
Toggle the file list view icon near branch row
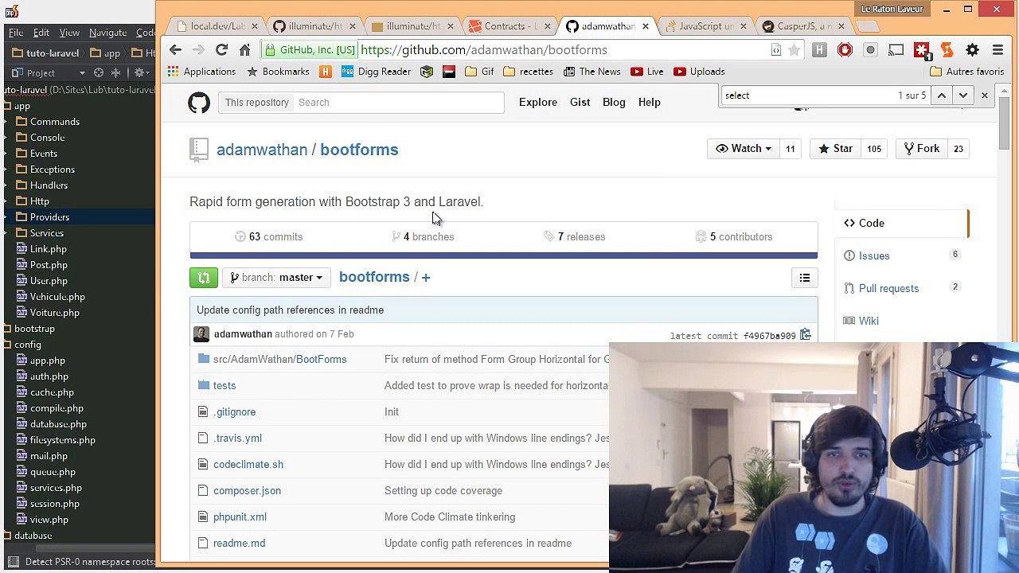pyautogui.click(x=805, y=278)
